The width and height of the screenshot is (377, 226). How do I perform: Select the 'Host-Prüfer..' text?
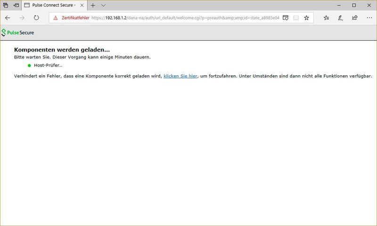(48, 65)
